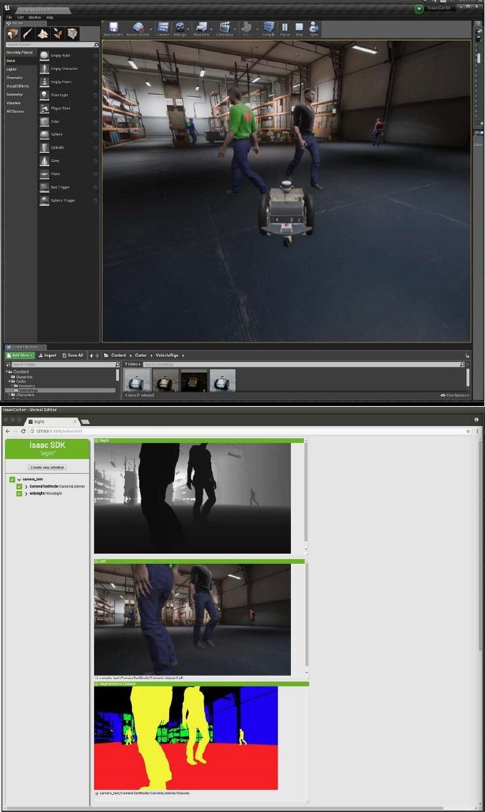Open the Cinematics toolbar icon
The height and width of the screenshot is (812, 485).
(x=224, y=29)
